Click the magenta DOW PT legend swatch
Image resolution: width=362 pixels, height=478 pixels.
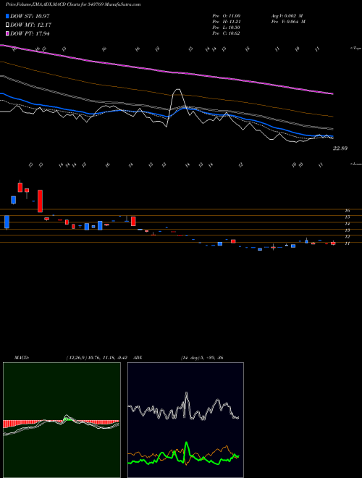coord(7,33)
